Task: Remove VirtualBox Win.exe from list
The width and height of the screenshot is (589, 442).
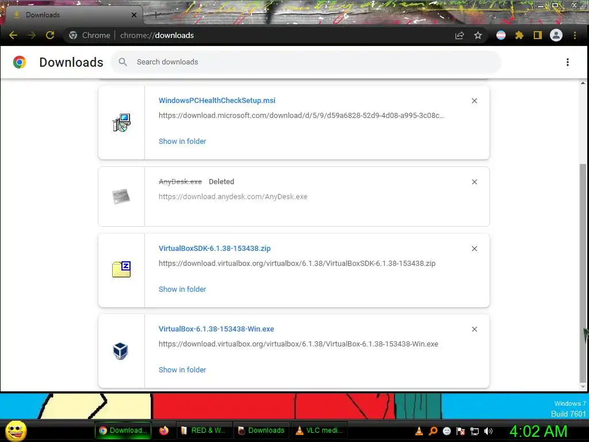Action: (475, 329)
